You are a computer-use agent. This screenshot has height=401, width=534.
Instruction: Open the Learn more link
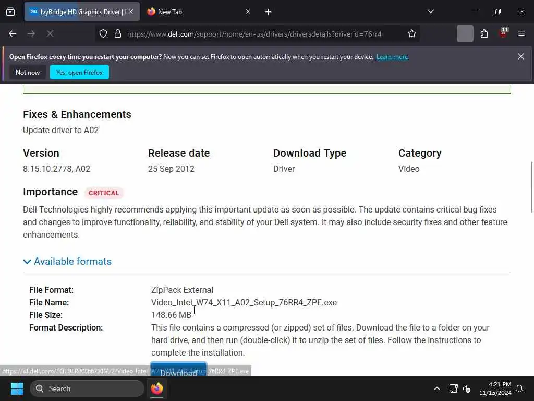point(392,57)
